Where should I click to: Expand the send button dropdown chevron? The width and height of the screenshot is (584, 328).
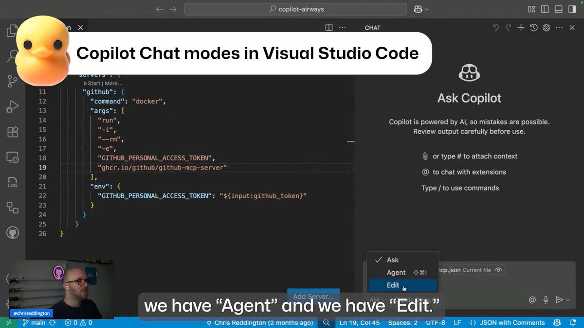(x=567, y=300)
